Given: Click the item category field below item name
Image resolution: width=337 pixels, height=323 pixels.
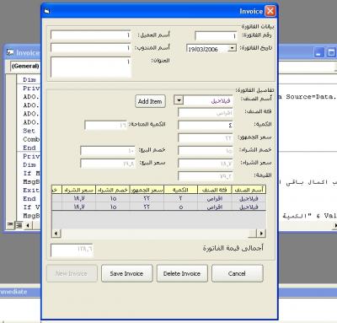Looking at the screenshot, I should coord(206,113).
